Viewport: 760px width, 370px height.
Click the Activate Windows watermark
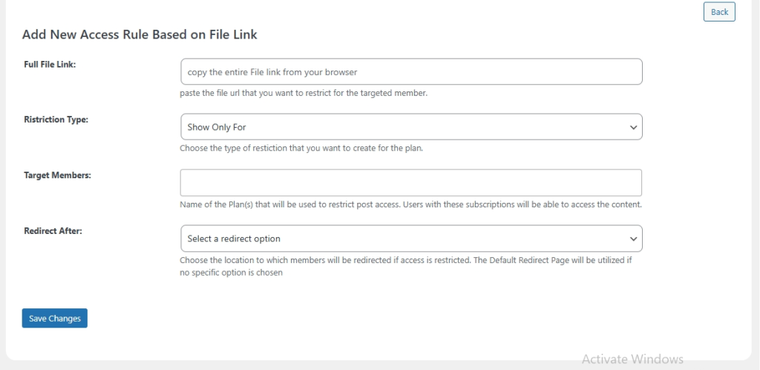tap(632, 359)
